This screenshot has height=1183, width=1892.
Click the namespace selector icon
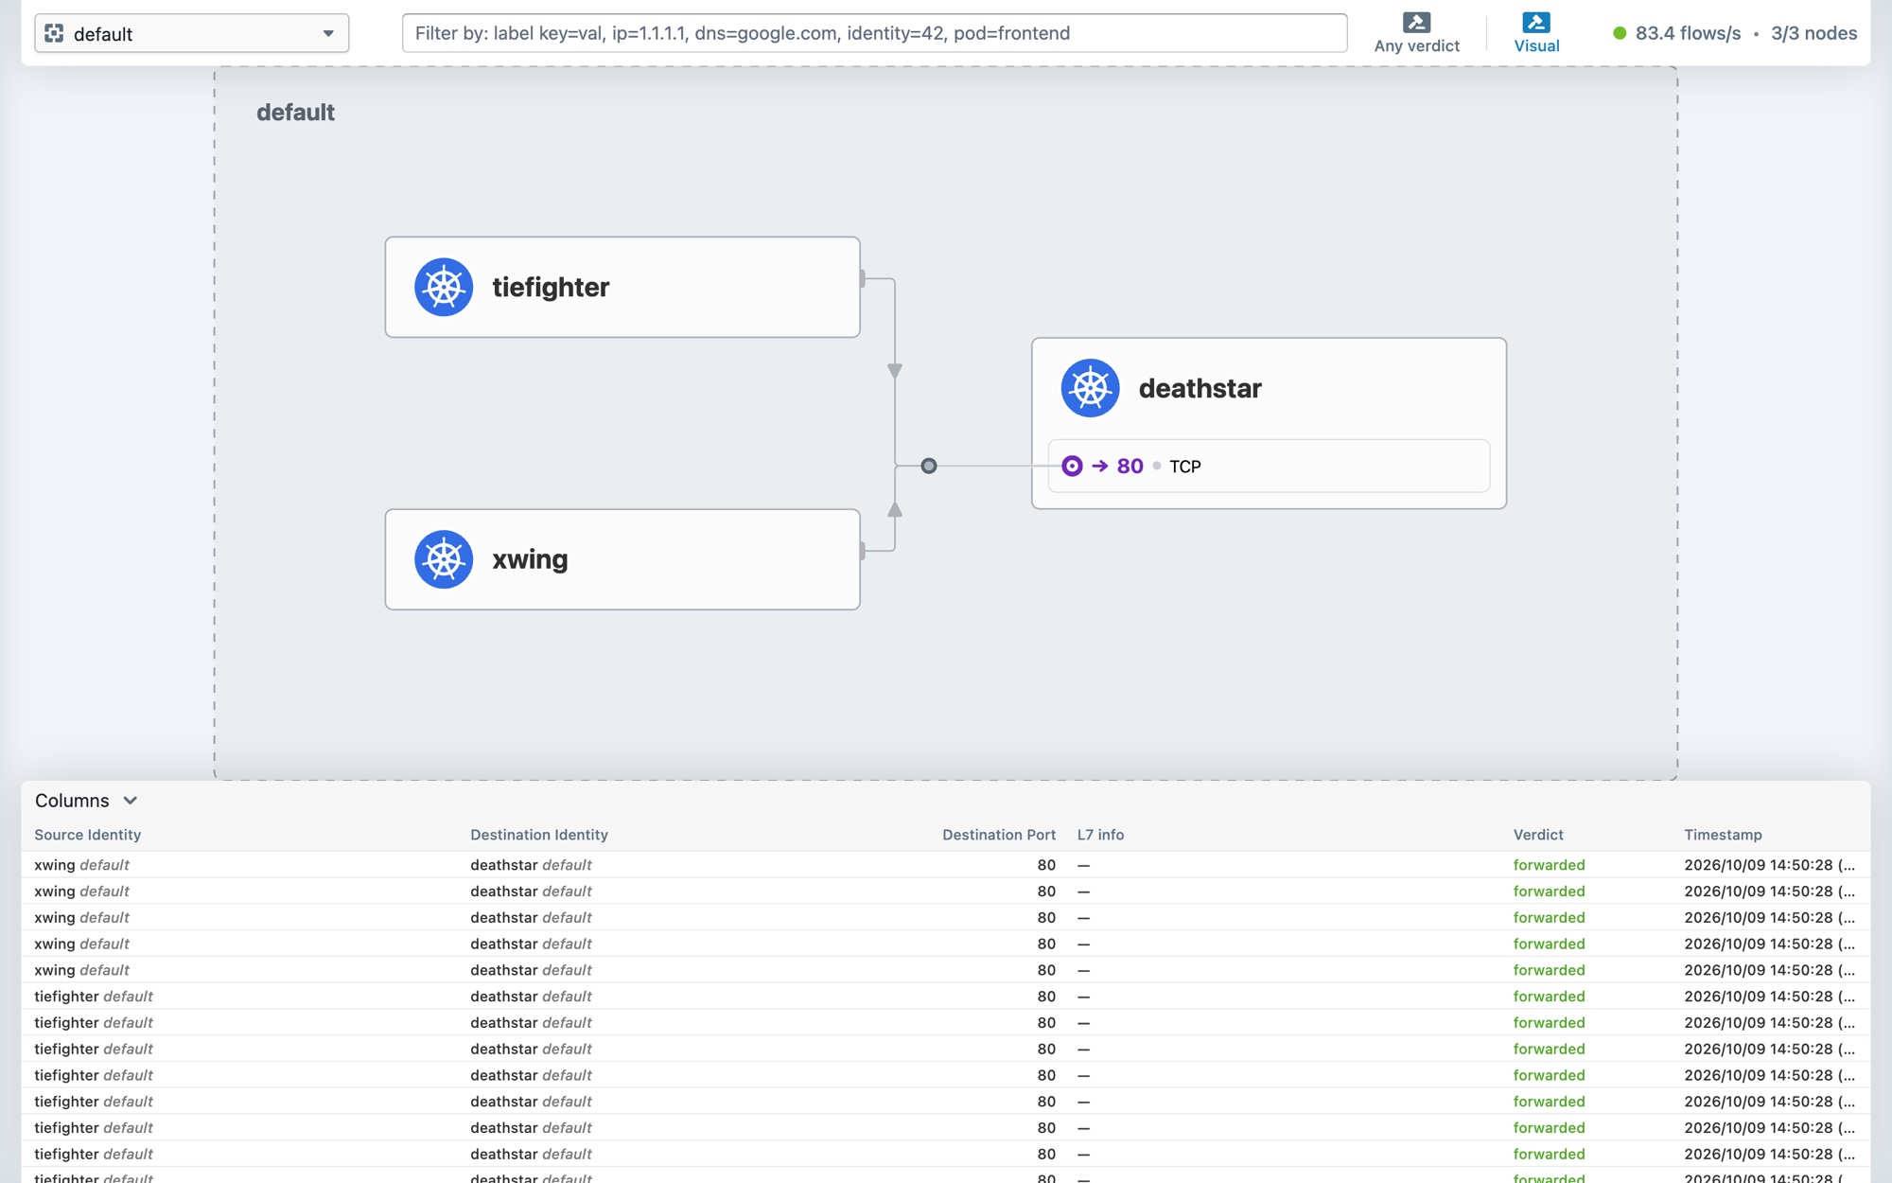[54, 33]
